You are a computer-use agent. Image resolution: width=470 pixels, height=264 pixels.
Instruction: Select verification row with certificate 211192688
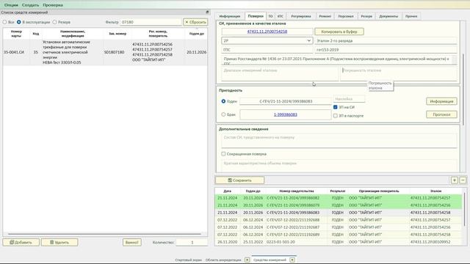[339, 220]
